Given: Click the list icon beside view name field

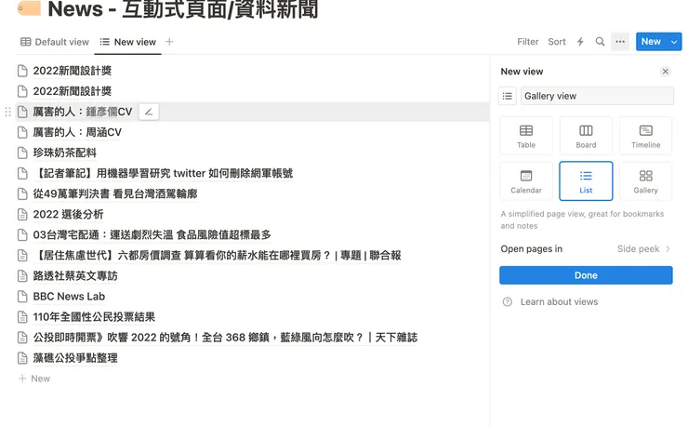Looking at the screenshot, I should (x=508, y=96).
